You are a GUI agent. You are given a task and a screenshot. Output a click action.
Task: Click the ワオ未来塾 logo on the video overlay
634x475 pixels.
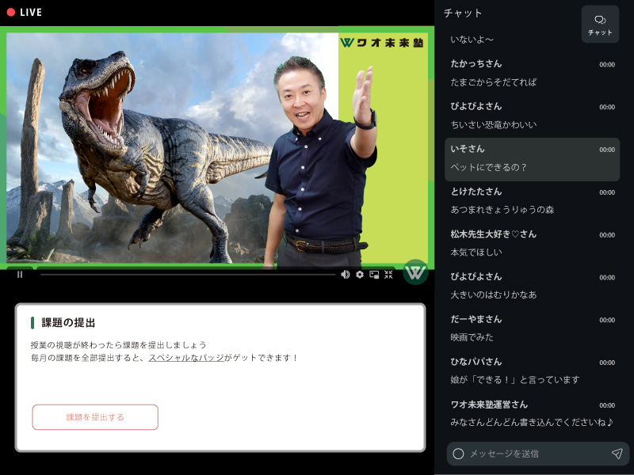pos(384,40)
